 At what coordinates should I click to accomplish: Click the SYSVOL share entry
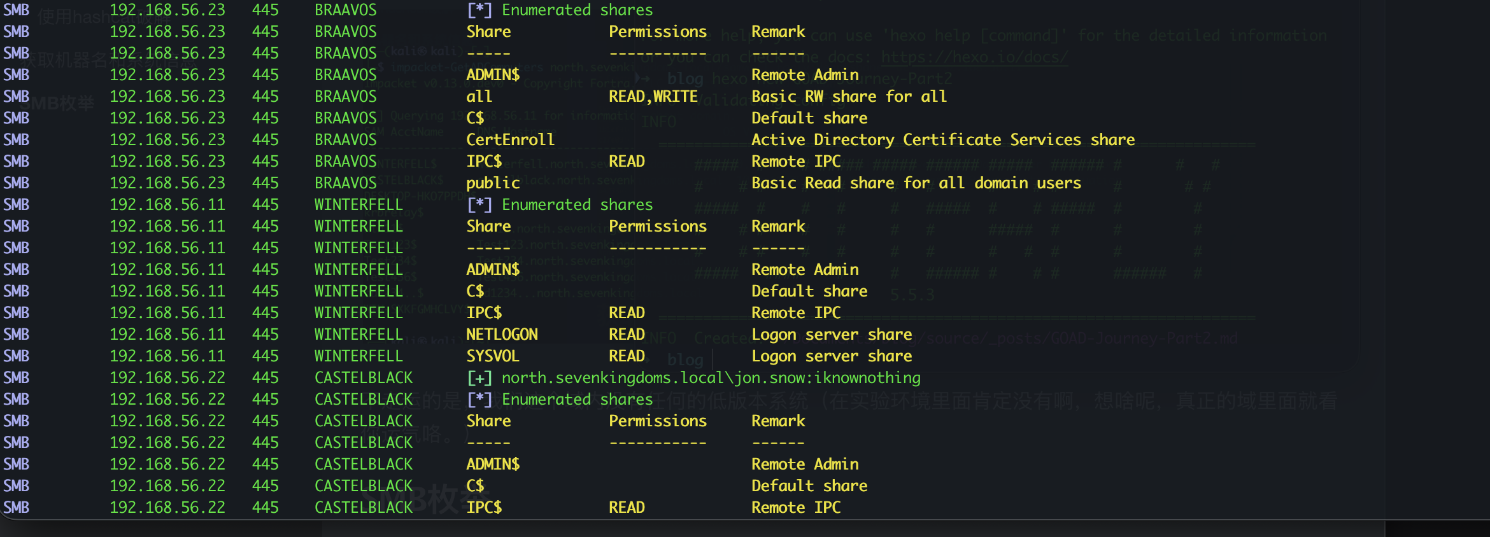coord(492,356)
